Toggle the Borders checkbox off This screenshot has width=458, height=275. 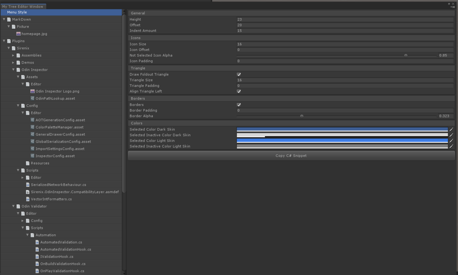coord(239,105)
